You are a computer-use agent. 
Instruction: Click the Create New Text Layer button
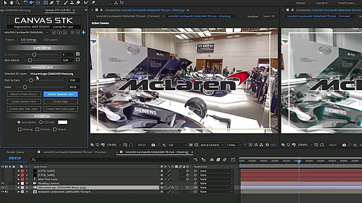pos(24,109)
